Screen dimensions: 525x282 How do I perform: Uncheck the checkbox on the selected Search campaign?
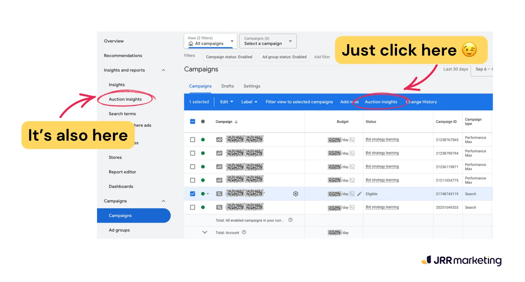(193, 194)
